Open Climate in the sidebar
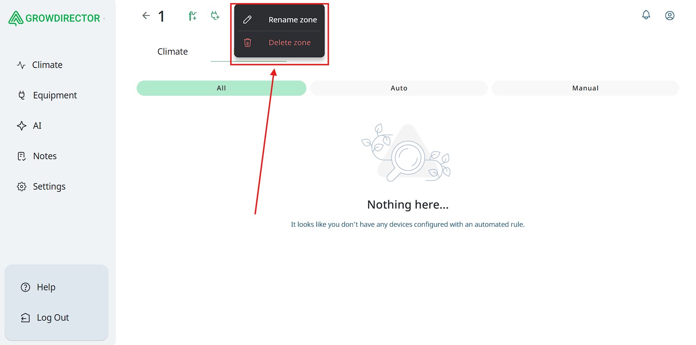Screen dimensions: 696x345 (x=47, y=65)
